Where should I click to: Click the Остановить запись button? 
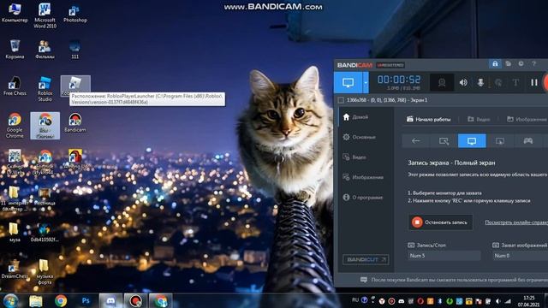(x=440, y=222)
